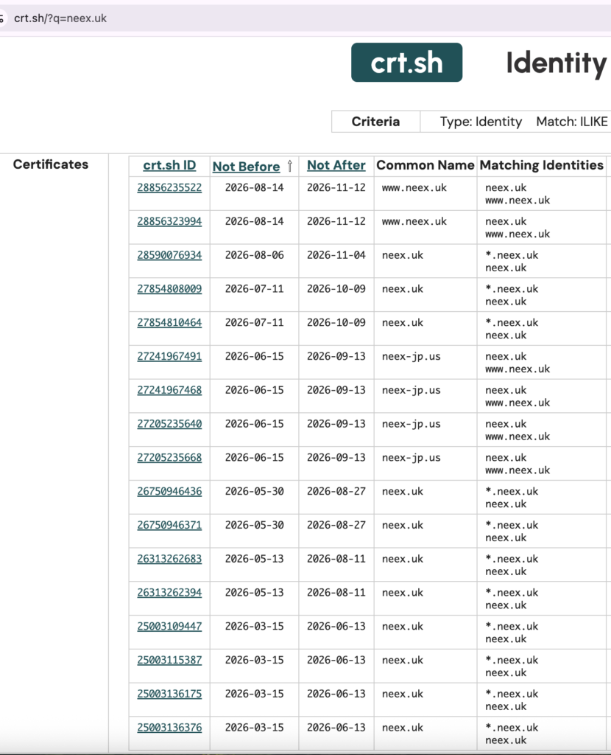Sort by crt.sh ID column header
Screen dimensions: 611x755
click(x=169, y=165)
